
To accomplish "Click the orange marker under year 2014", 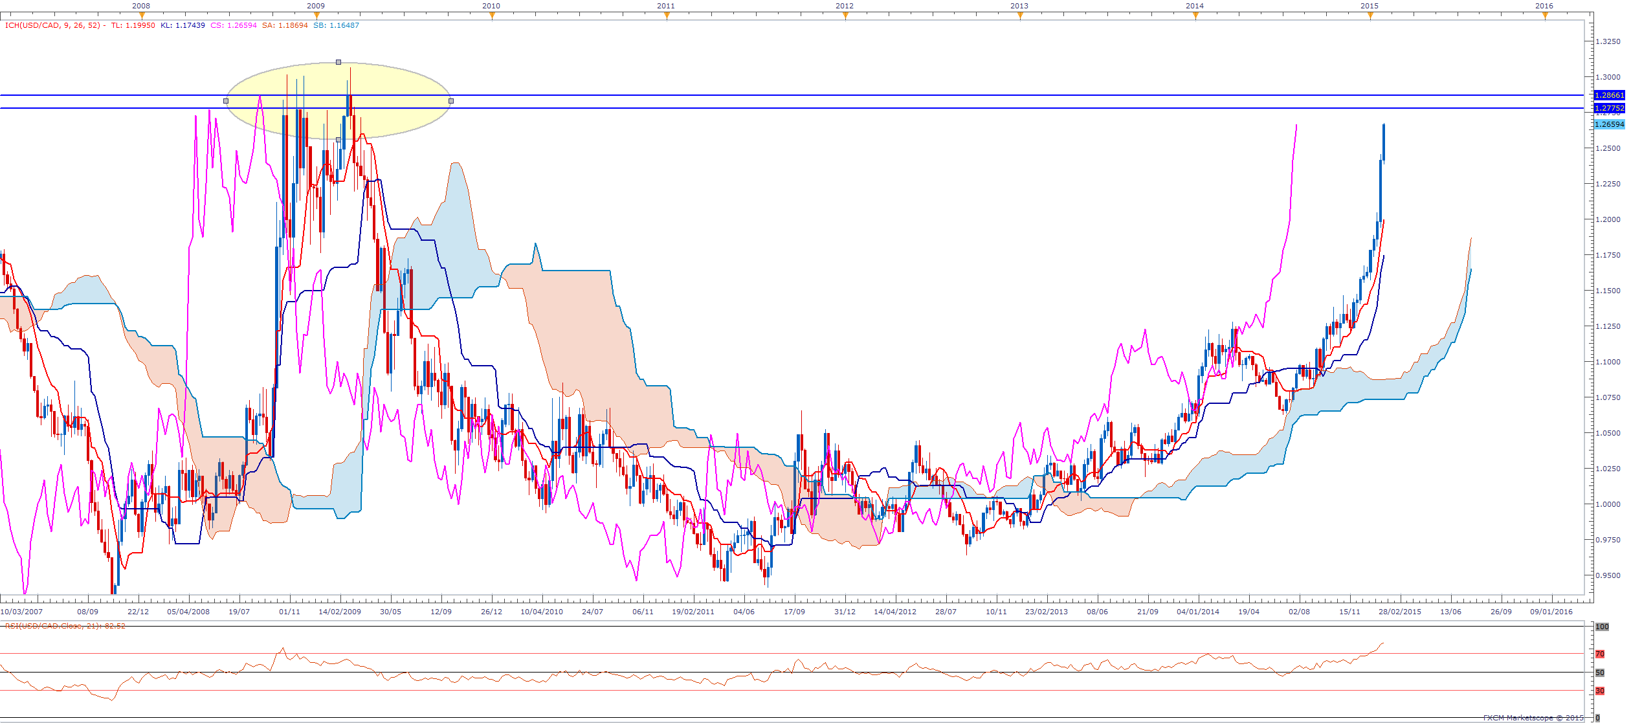I will [1195, 16].
